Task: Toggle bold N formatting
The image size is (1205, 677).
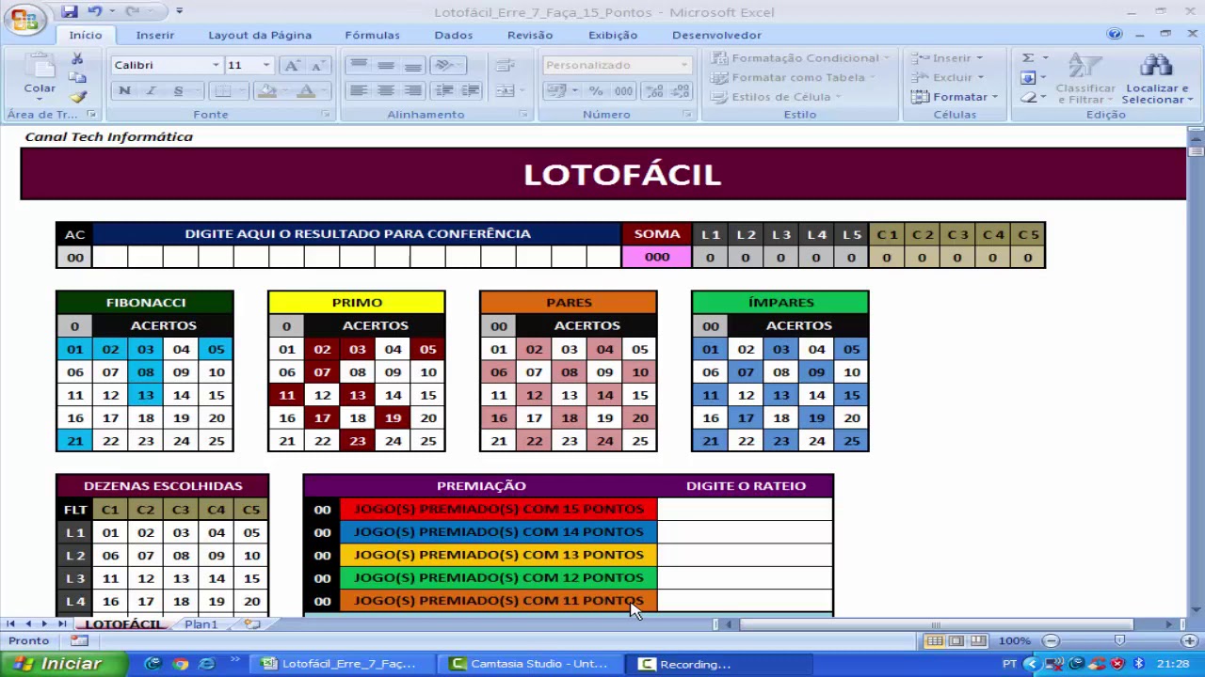Action: click(x=124, y=91)
